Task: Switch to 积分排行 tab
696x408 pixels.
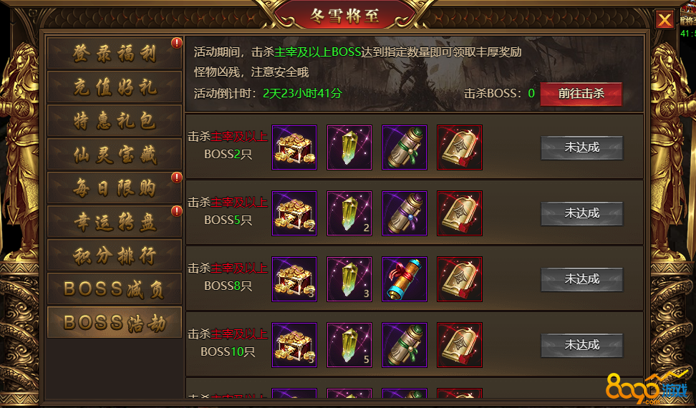Action: pos(115,255)
